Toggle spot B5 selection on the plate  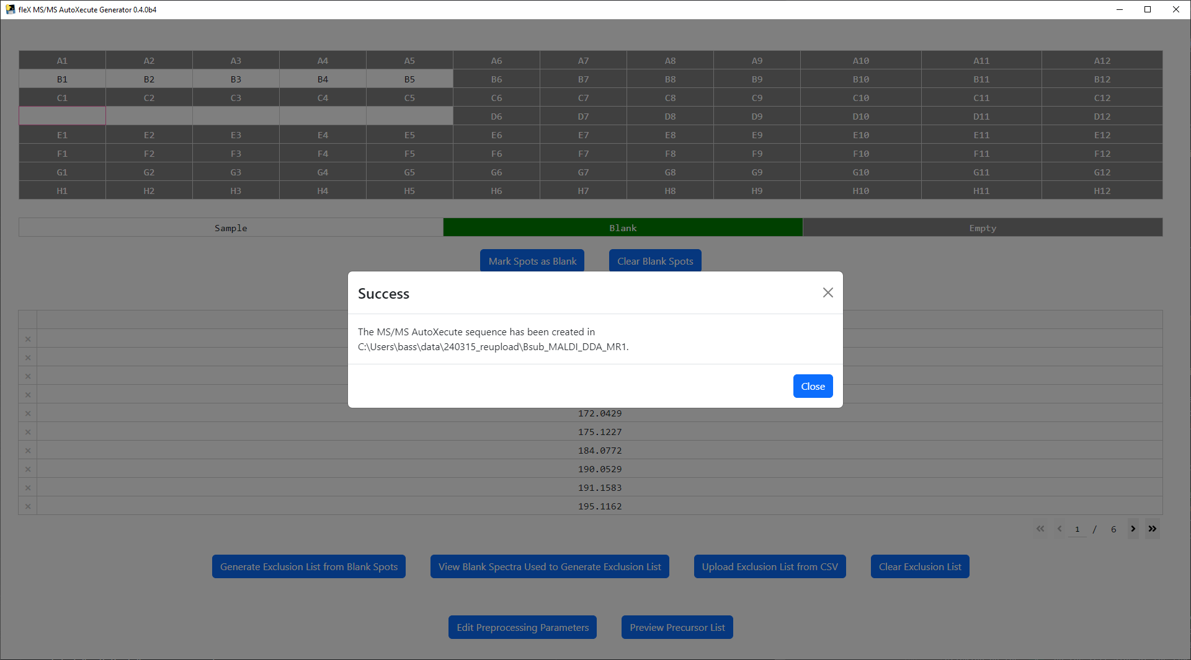click(x=409, y=79)
